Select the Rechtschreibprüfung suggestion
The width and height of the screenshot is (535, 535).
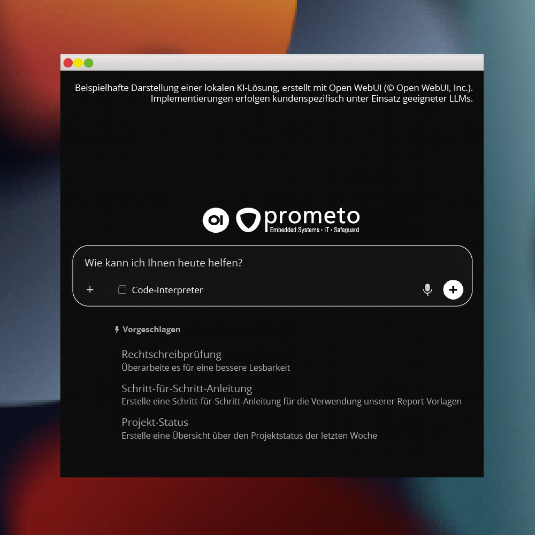coord(171,354)
